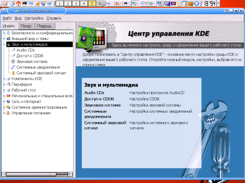Image resolution: width=245 pixels, height=183 pixels.
Task: Click the Сеть и Интернет globe icon
Action: point(8,101)
